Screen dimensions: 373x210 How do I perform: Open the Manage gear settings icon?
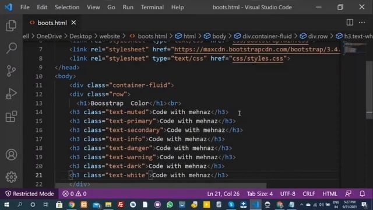click(x=11, y=177)
